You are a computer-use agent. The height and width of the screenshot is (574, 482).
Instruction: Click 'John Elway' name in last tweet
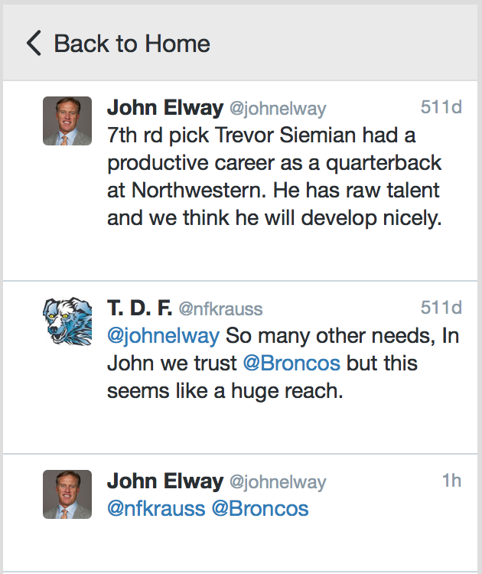pyautogui.click(x=165, y=481)
